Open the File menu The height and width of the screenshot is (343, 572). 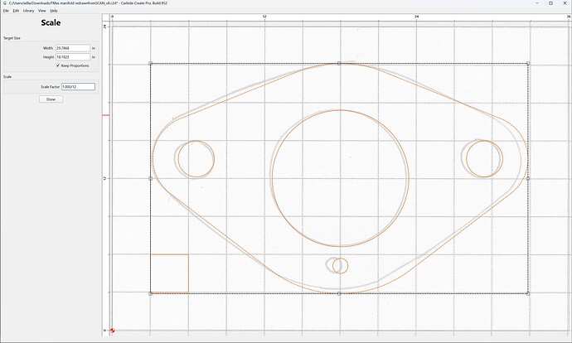pyautogui.click(x=6, y=11)
